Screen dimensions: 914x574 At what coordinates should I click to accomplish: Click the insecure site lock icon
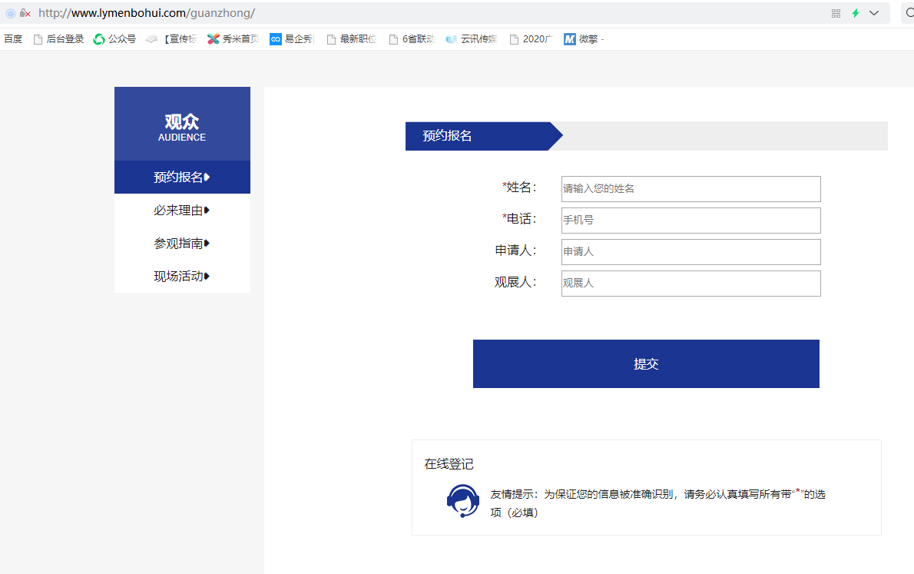coord(25,13)
